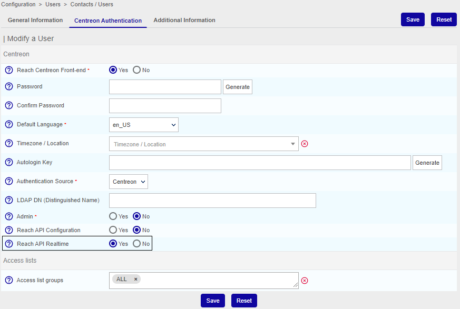Open help for Access list groups

tap(9, 280)
